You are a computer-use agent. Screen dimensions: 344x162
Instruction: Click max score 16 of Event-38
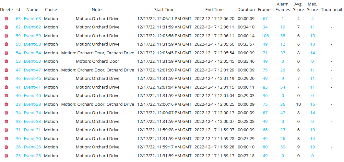click(x=313, y=104)
